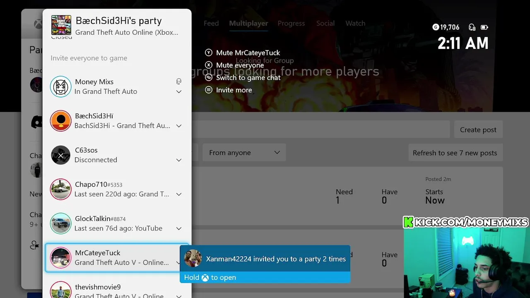The image size is (530, 298).
Task: Click Refresh to see 7 new posts
Action: click(x=455, y=153)
